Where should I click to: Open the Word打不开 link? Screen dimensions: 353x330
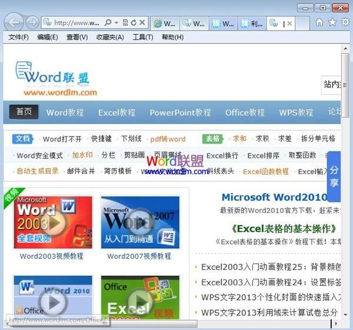pos(62,139)
